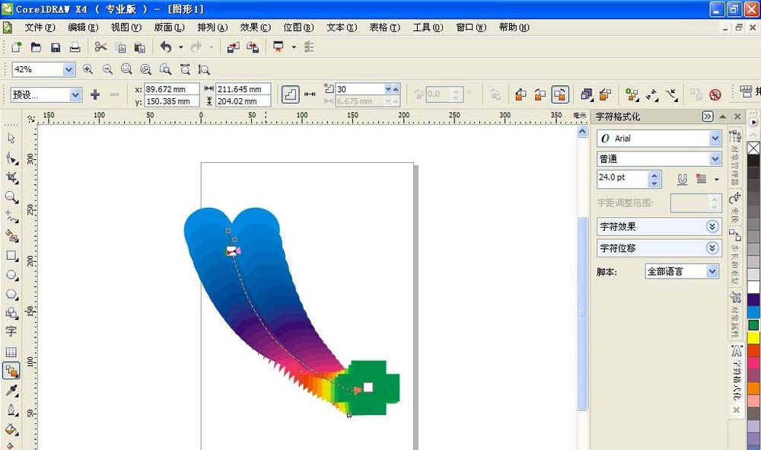This screenshot has height=450, width=761.
Task: Click the x position field 89.672 mm
Action: (172, 89)
